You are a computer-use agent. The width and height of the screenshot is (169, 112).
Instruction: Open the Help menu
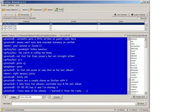[x=17, y=5]
